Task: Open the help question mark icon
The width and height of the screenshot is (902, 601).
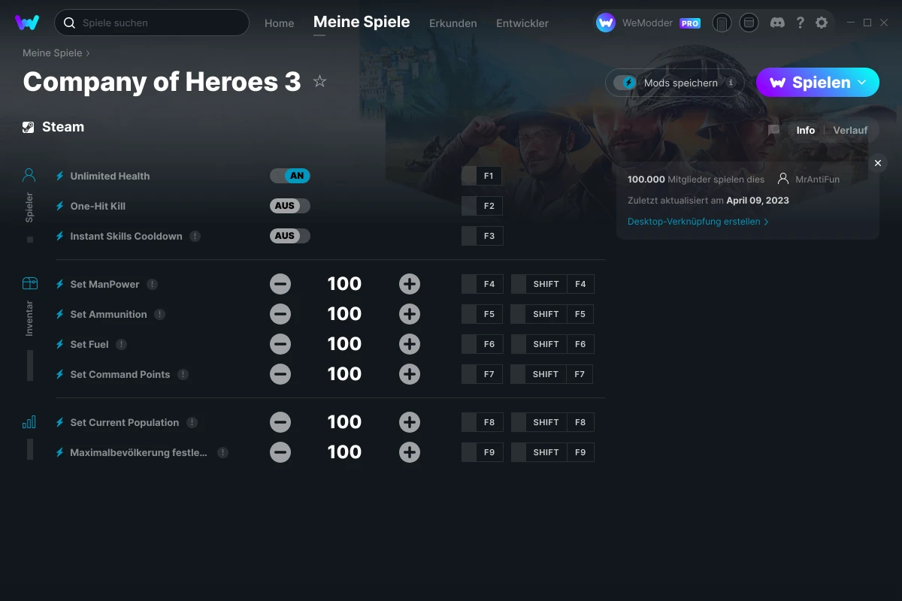Action: pos(800,23)
